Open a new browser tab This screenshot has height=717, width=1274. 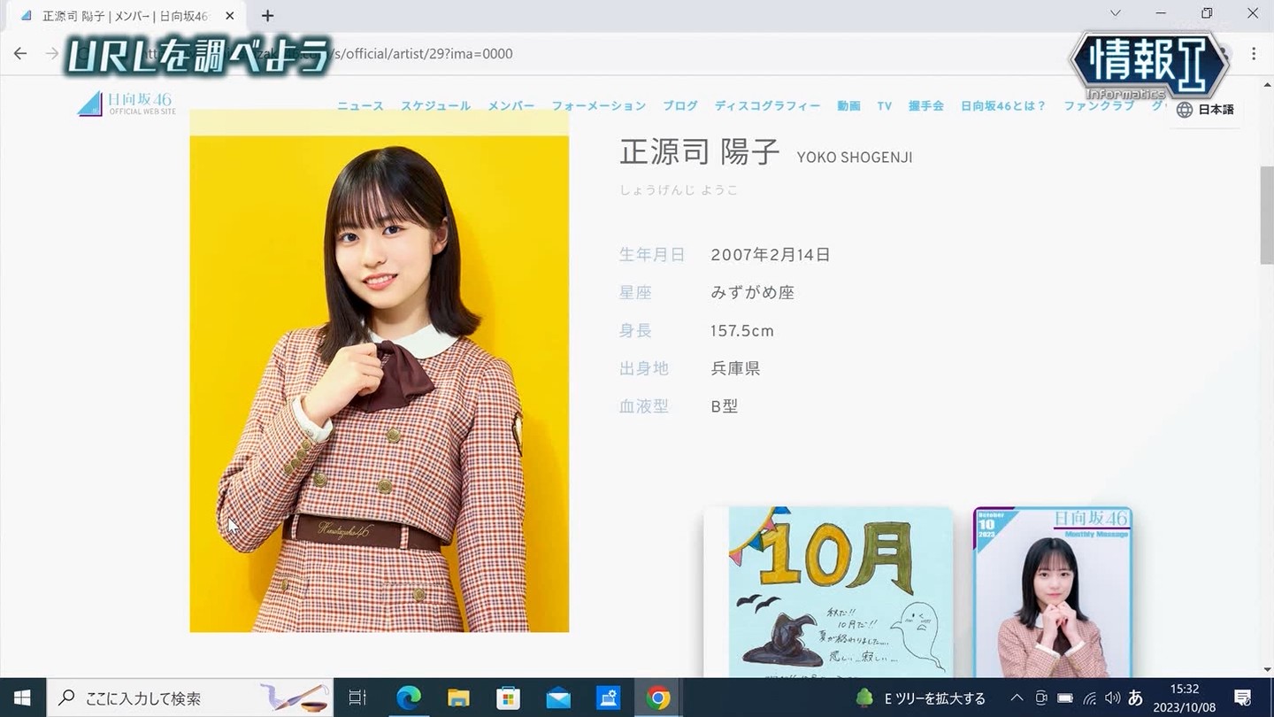click(267, 16)
